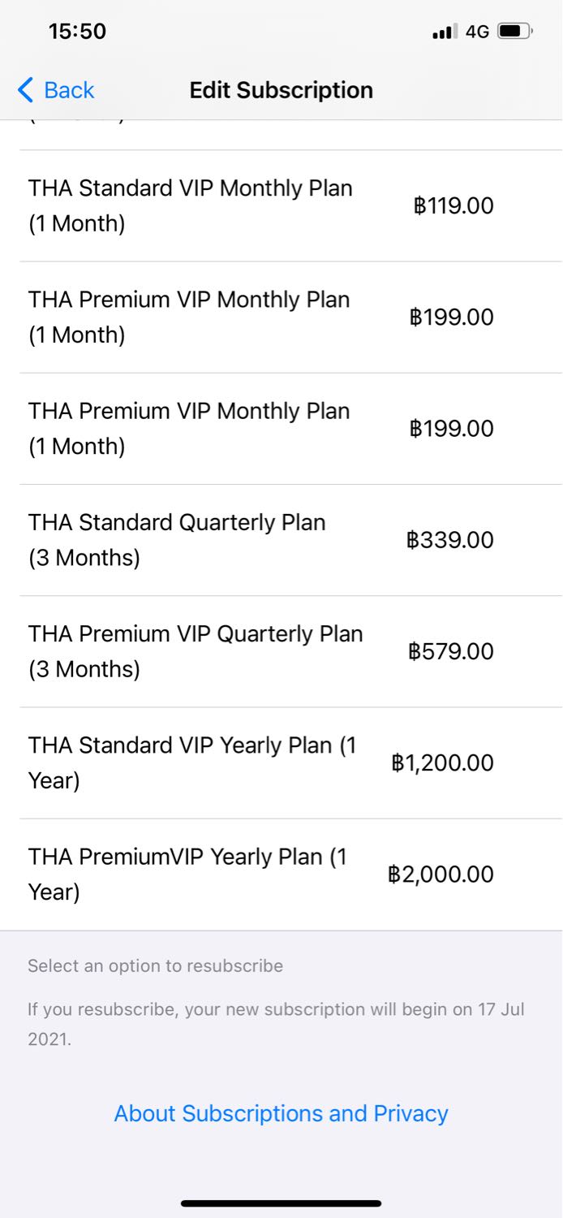Tap the battery status icon
This screenshot has height=1218, width=563.
click(514, 32)
